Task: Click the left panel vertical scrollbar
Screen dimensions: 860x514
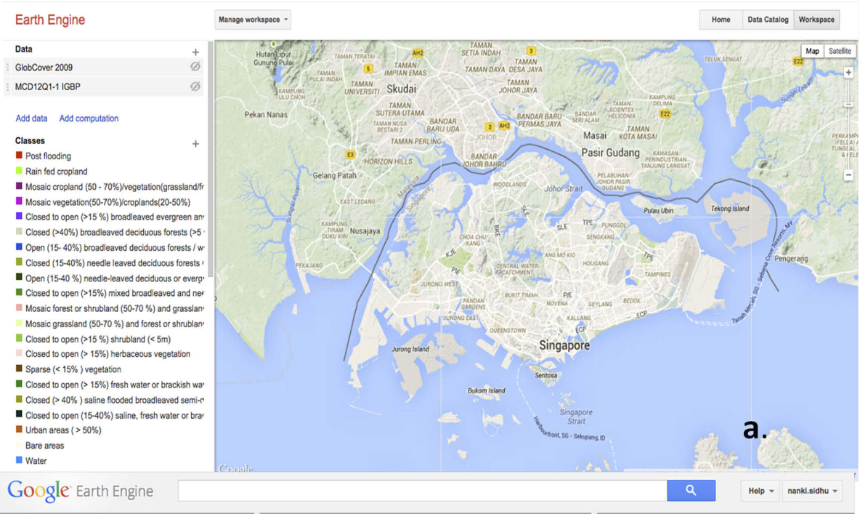Action: pyautogui.click(x=210, y=159)
